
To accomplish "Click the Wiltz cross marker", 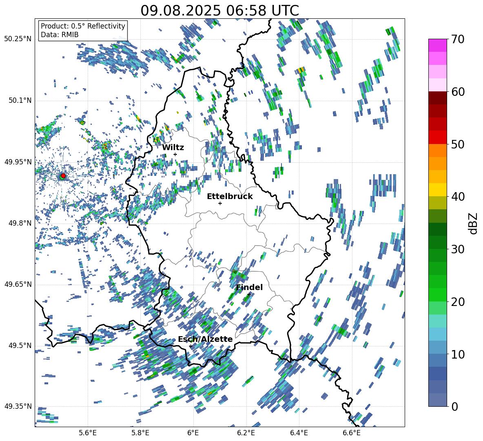I will pos(175,154).
